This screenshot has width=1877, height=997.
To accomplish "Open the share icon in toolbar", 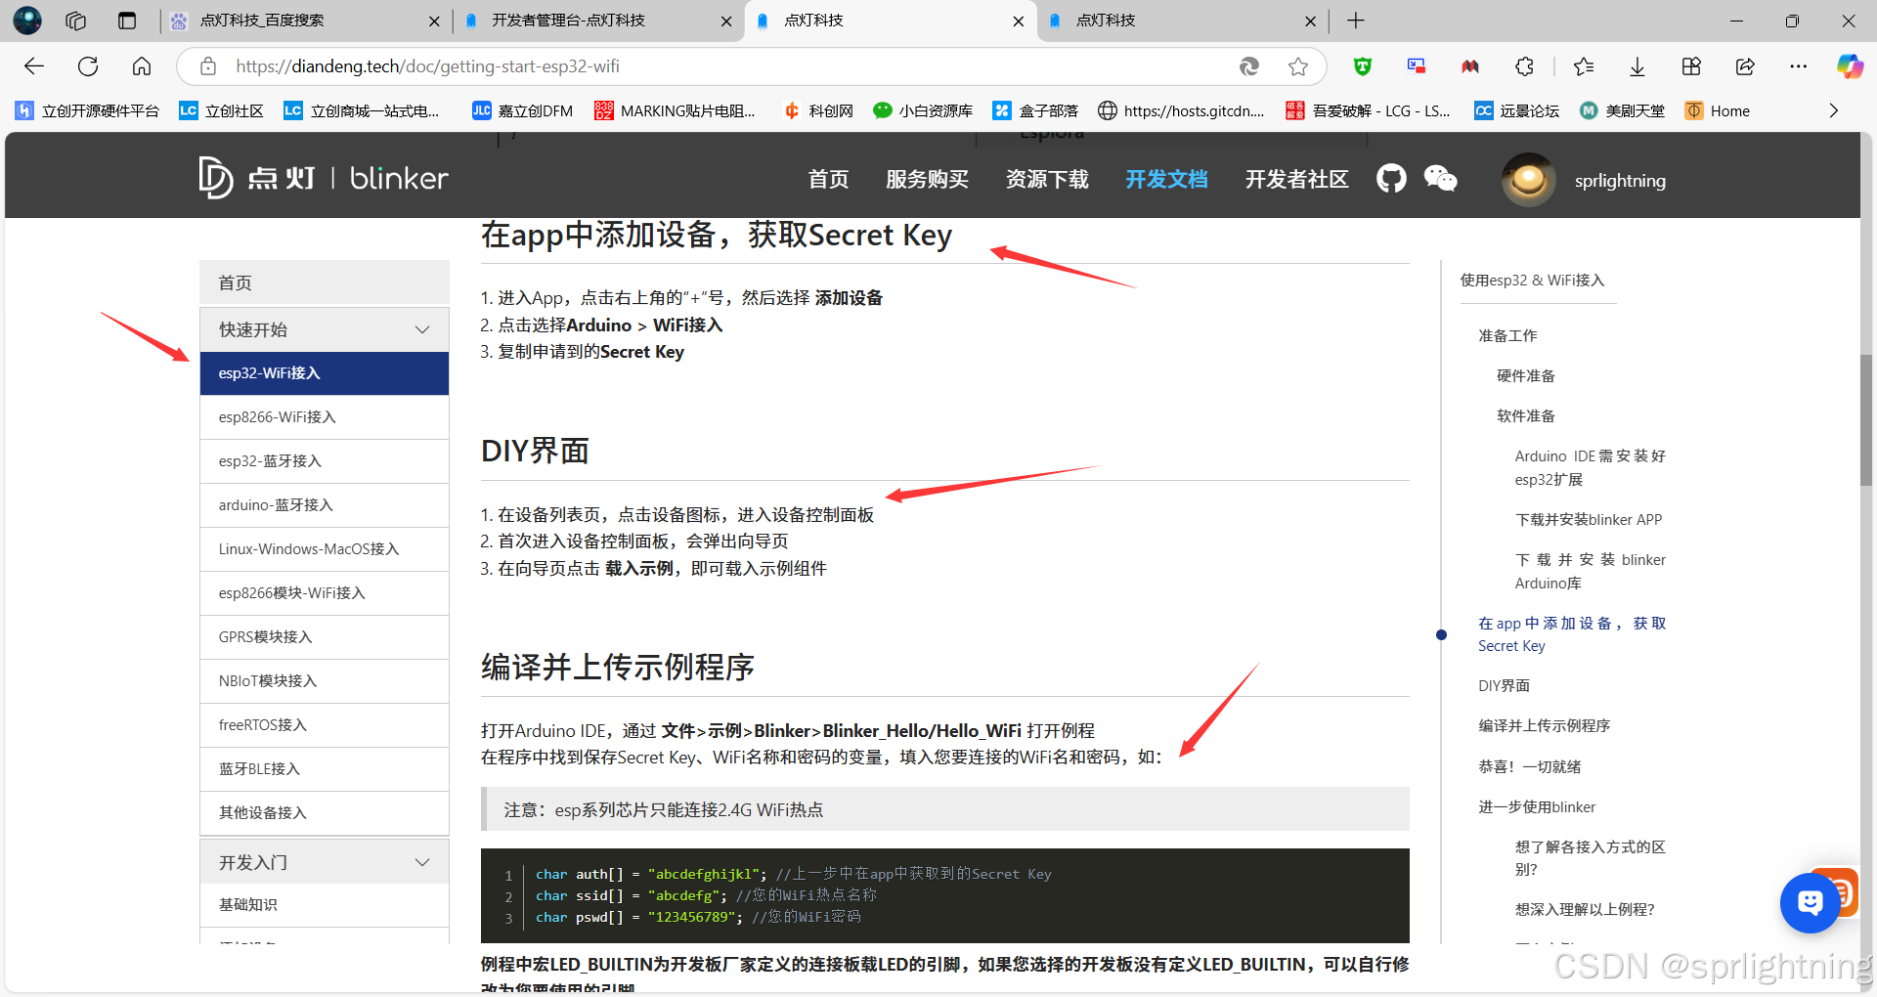I will point(1745,66).
